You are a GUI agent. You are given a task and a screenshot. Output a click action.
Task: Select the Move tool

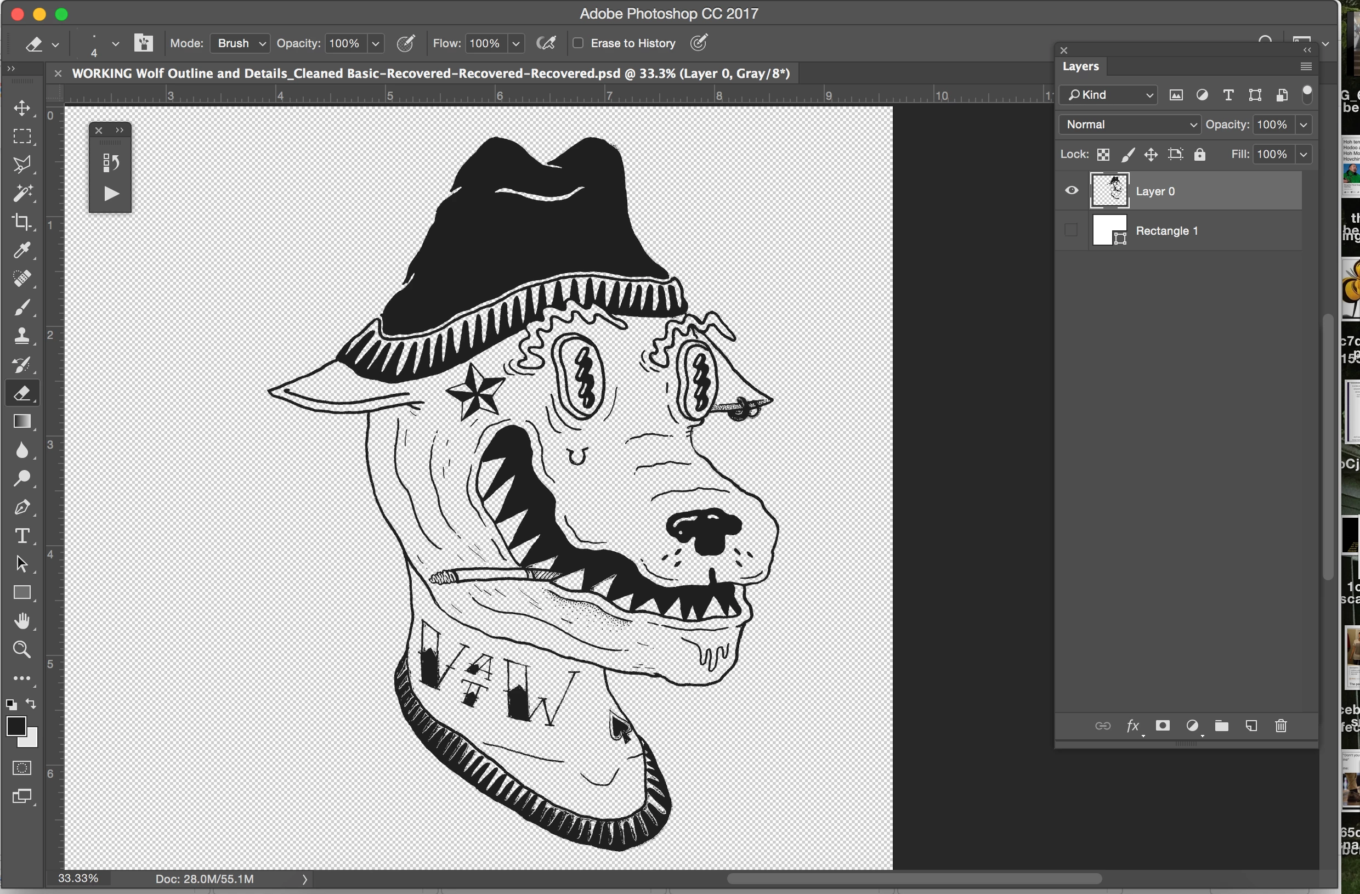pyautogui.click(x=22, y=108)
